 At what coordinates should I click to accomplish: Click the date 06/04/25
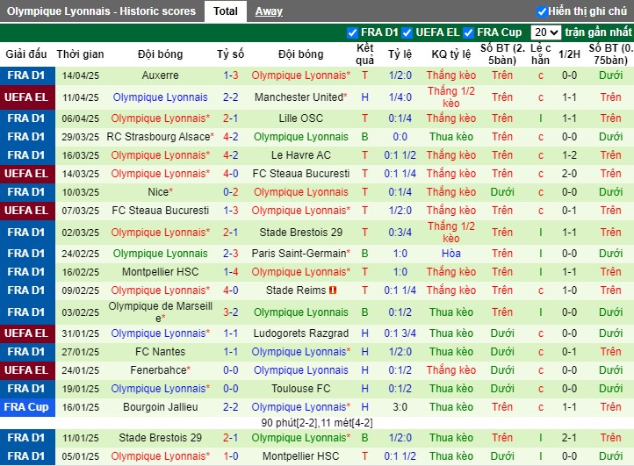(81, 118)
